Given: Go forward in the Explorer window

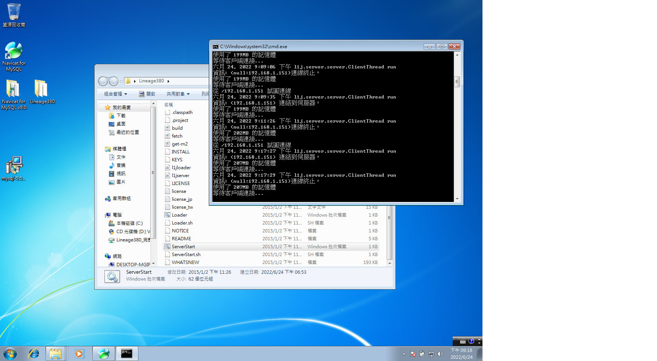Looking at the screenshot, I should [x=113, y=81].
